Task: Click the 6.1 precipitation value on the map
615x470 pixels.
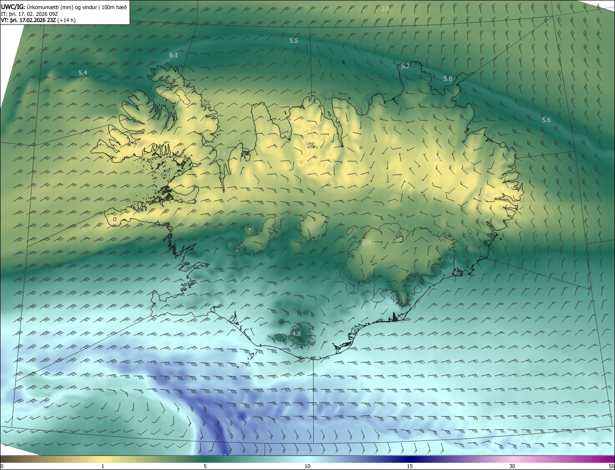Action: 173,55
